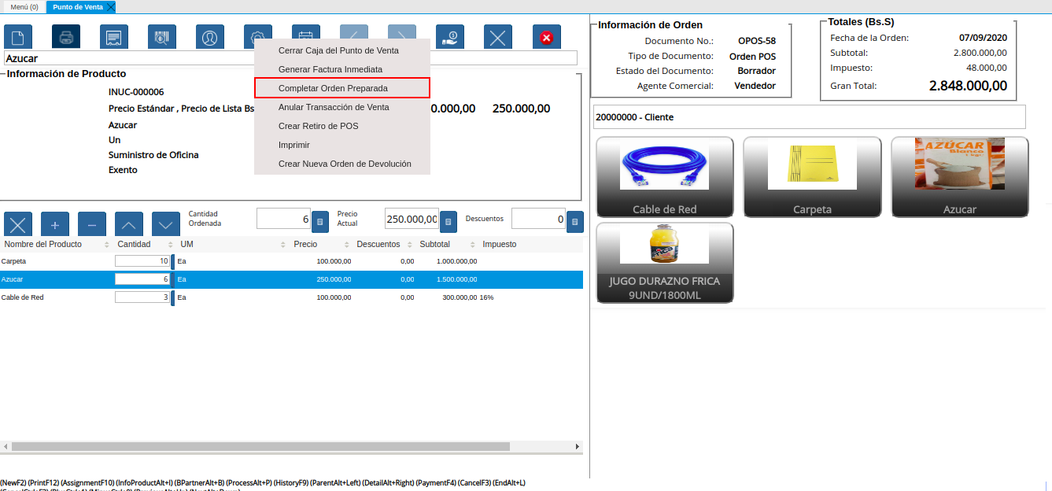Click the process gear icon

[258, 36]
